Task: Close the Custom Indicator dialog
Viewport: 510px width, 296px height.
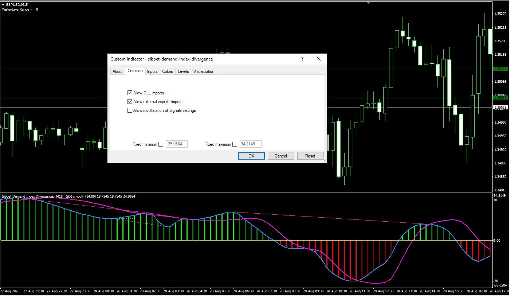Action: [x=319, y=59]
